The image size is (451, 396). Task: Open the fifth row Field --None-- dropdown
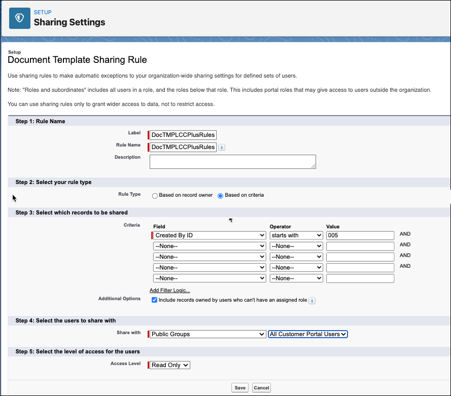(210, 278)
